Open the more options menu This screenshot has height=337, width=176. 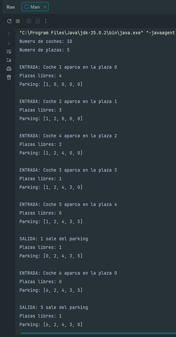click(x=46, y=21)
